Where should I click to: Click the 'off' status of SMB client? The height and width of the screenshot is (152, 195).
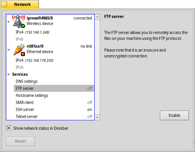click(x=90, y=102)
